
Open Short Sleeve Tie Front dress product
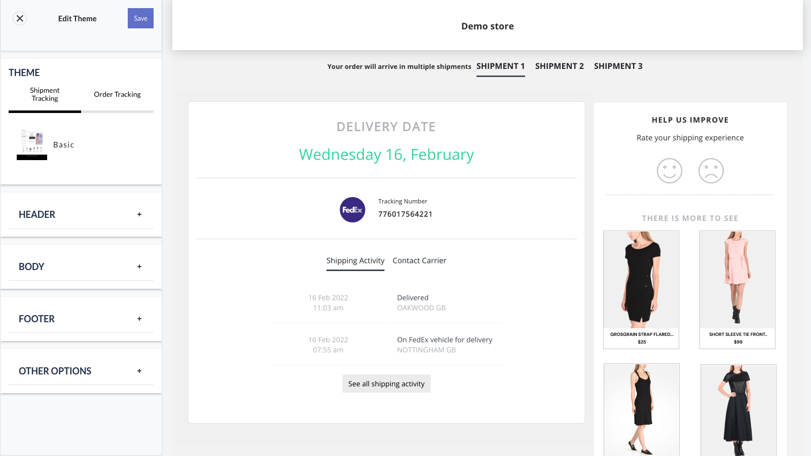[x=738, y=290]
